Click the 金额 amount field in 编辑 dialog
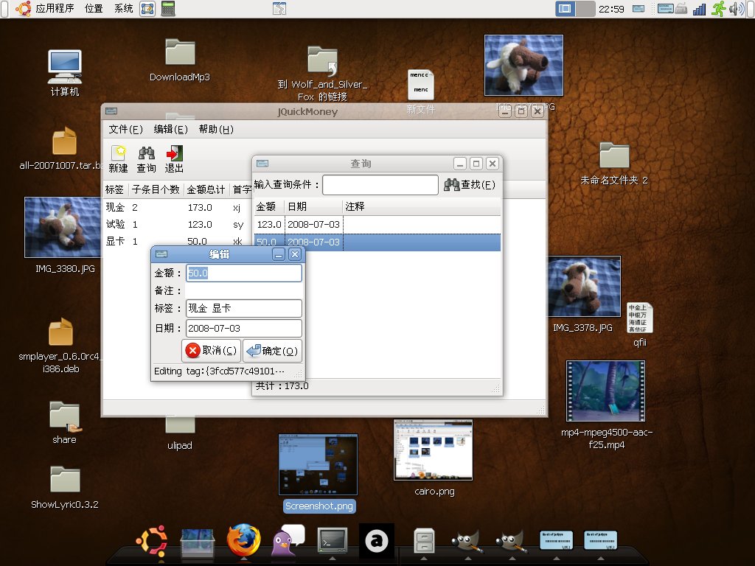Image resolution: width=755 pixels, height=566 pixels. coord(243,273)
